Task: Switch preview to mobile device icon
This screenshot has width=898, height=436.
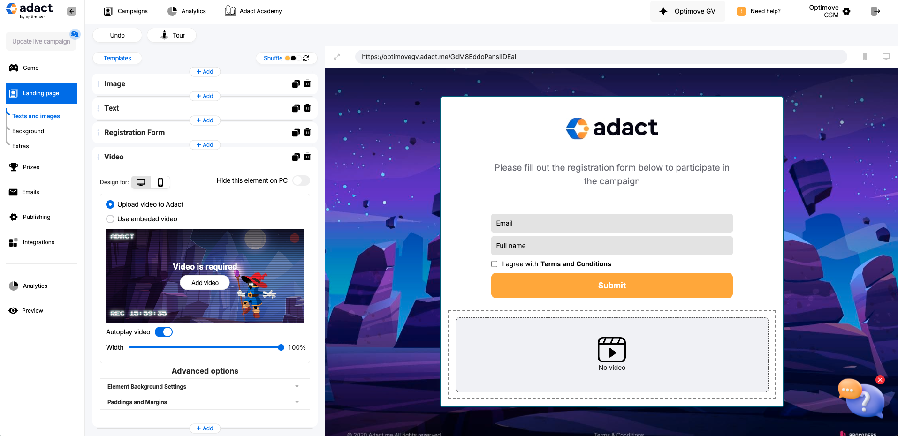Action: [865, 57]
